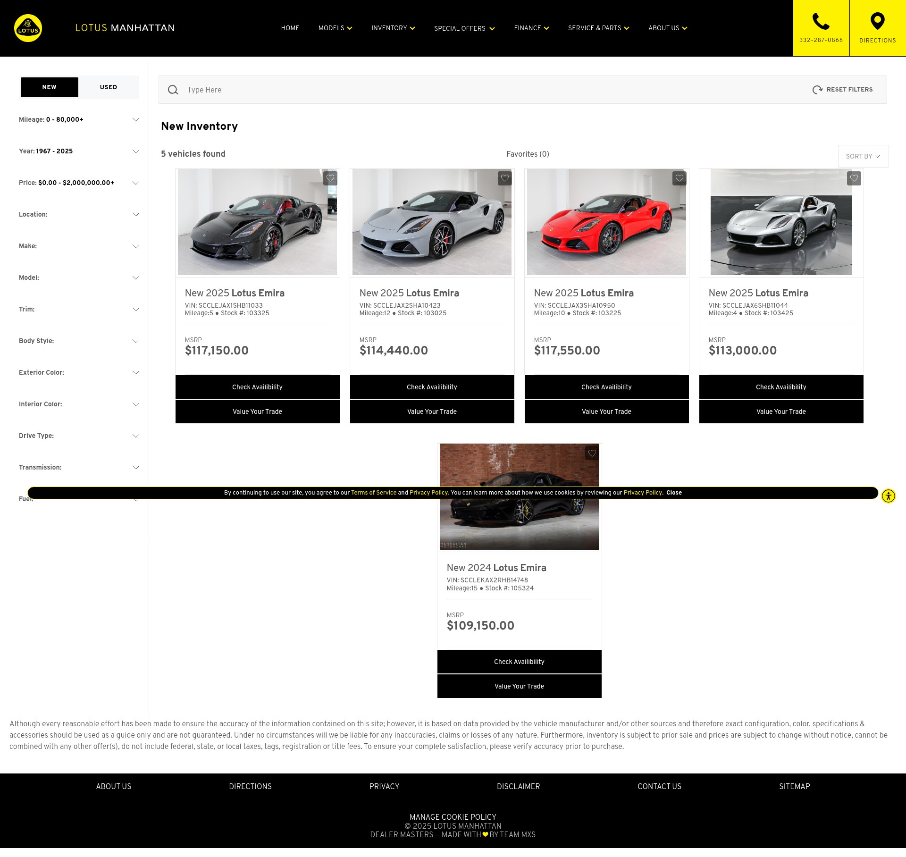Open the Inventory menu
The height and width of the screenshot is (857, 906).
point(393,28)
